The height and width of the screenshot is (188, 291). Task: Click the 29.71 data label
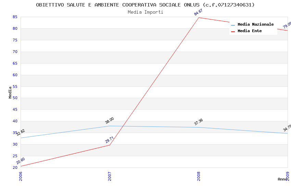[x=109, y=140]
